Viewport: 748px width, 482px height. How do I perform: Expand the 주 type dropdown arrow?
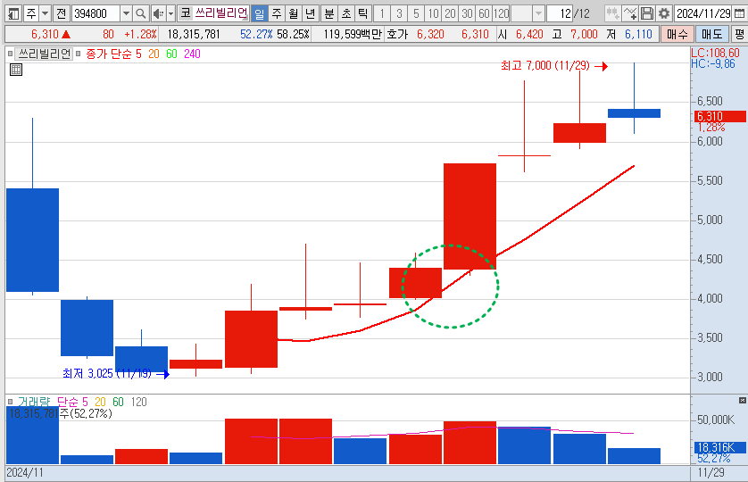[45, 13]
